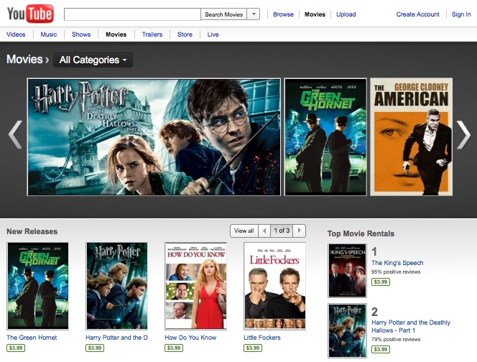The width and height of the screenshot is (477, 362).
Task: Click View all new releases
Action: click(244, 231)
